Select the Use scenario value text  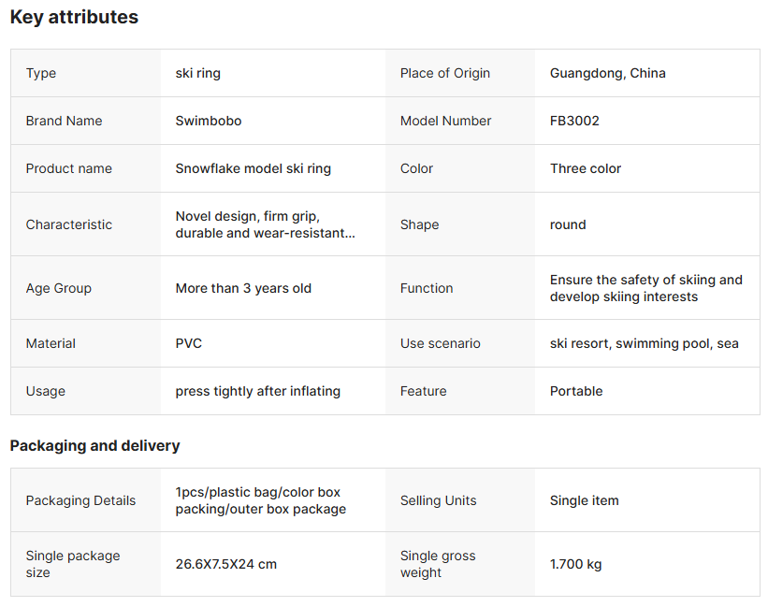pos(644,343)
